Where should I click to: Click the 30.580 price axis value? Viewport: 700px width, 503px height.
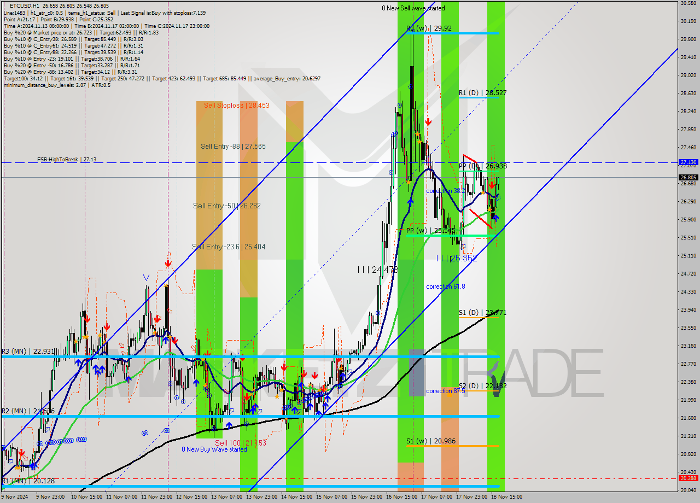688,3
